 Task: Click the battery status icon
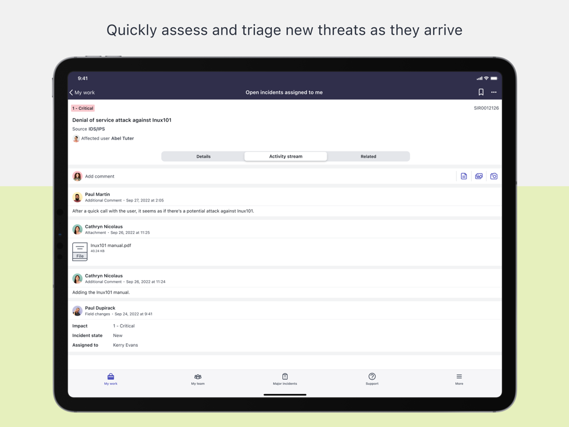pos(494,78)
